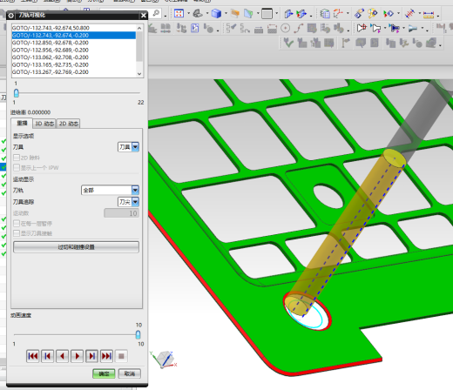This screenshot has width=453, height=390.
Task: Toggle the 在每一层暂停 checkbox
Action: pos(17,224)
